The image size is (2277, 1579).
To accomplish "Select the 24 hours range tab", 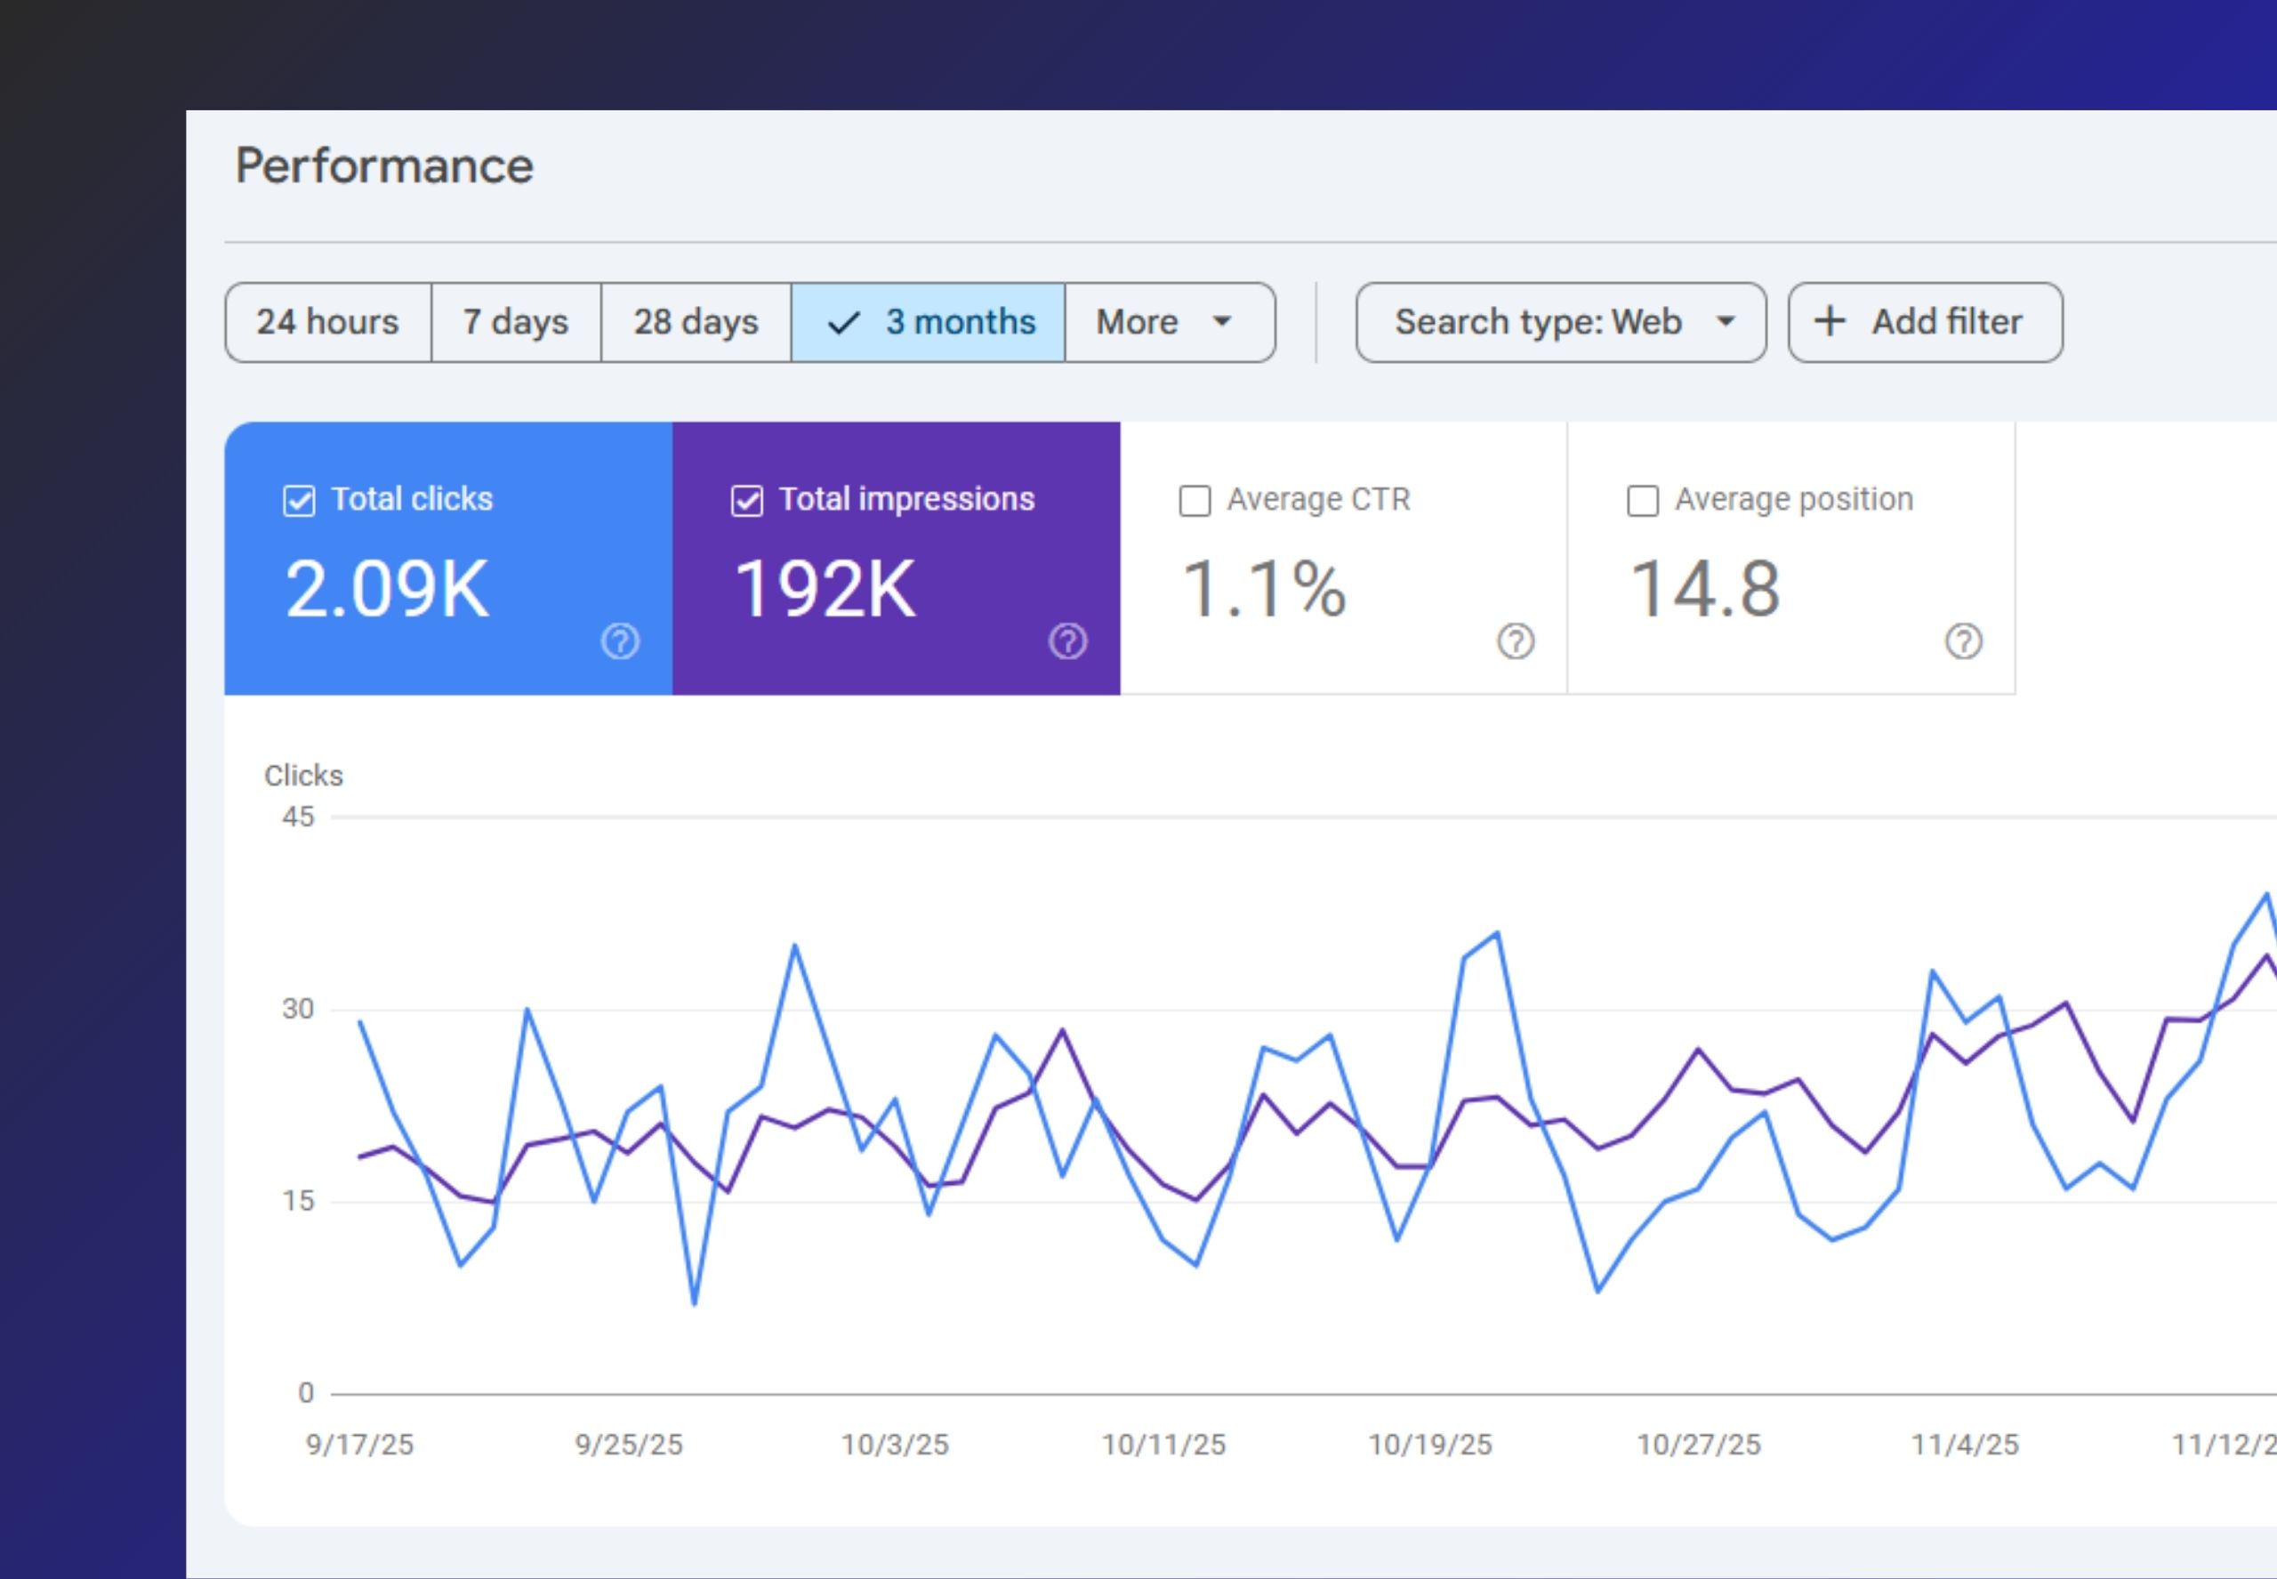I will [x=327, y=321].
